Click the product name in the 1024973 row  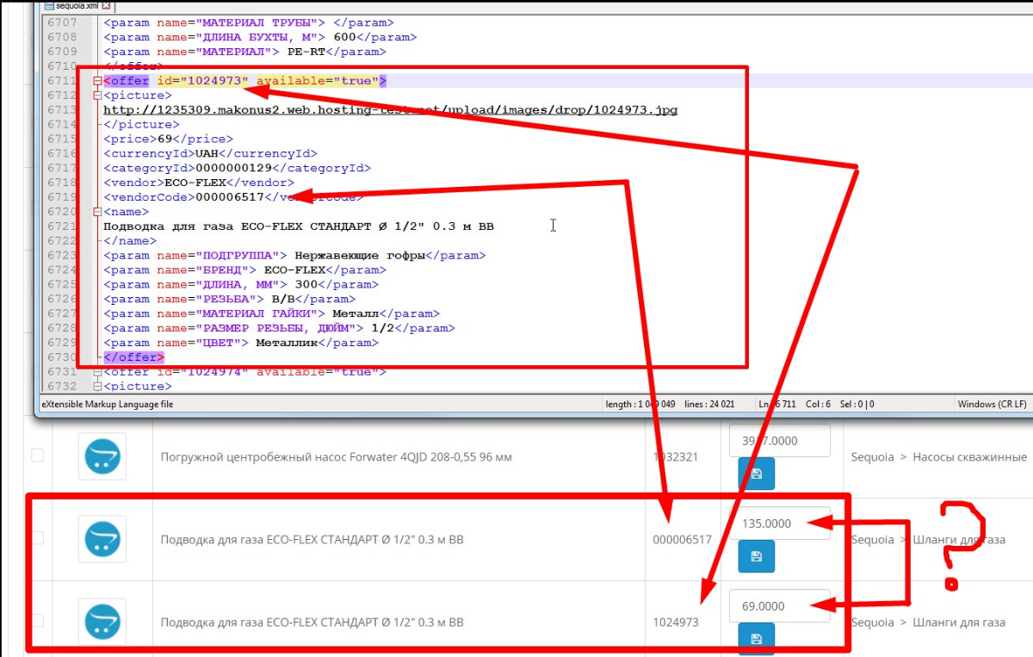coord(312,622)
